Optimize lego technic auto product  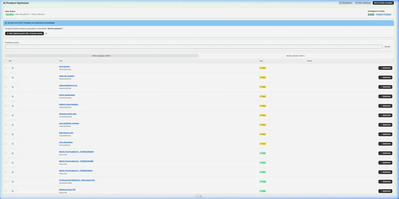pos(385,134)
